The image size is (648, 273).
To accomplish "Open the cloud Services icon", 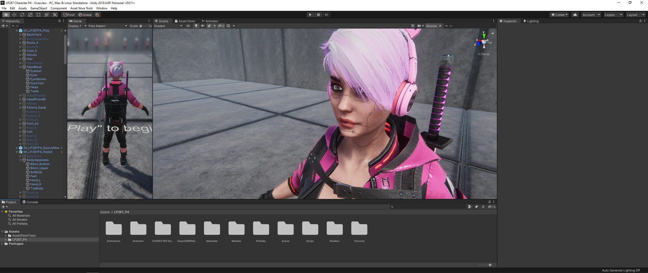I will point(575,15).
